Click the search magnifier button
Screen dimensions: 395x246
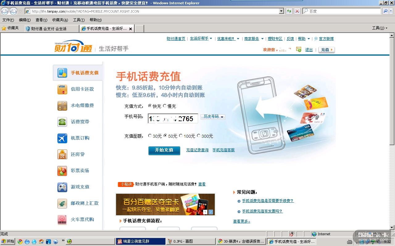(385, 11)
